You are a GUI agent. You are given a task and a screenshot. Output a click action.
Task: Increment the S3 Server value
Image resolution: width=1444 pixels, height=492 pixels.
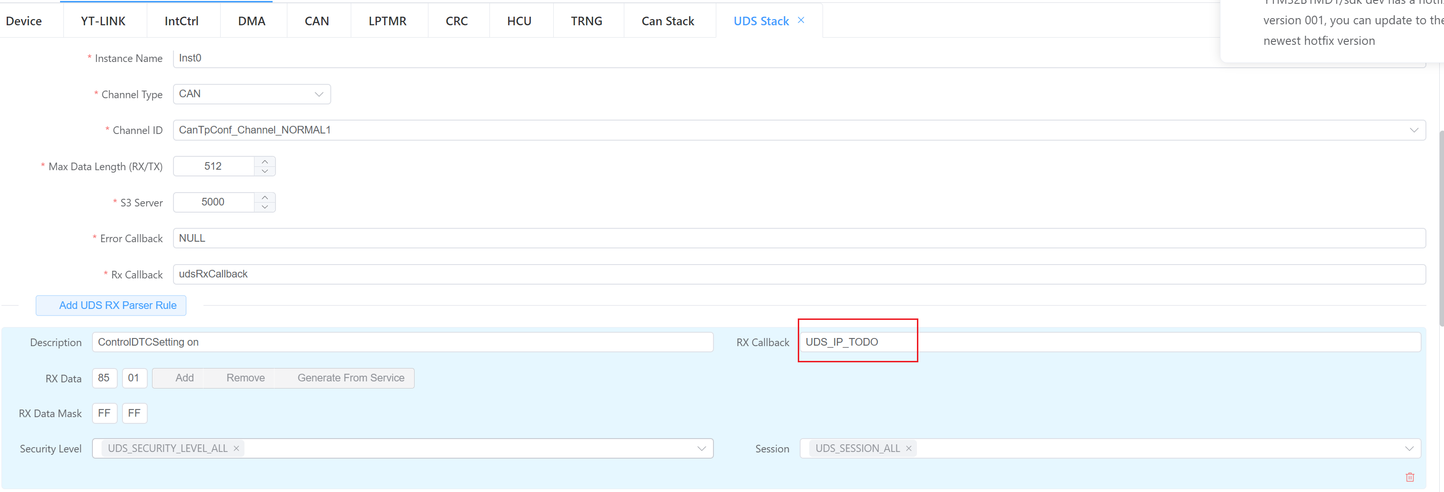tap(264, 197)
